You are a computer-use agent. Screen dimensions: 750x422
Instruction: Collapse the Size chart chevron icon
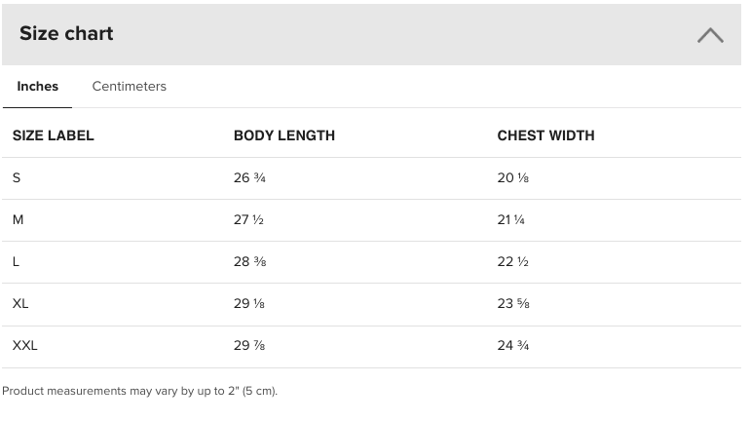(710, 35)
